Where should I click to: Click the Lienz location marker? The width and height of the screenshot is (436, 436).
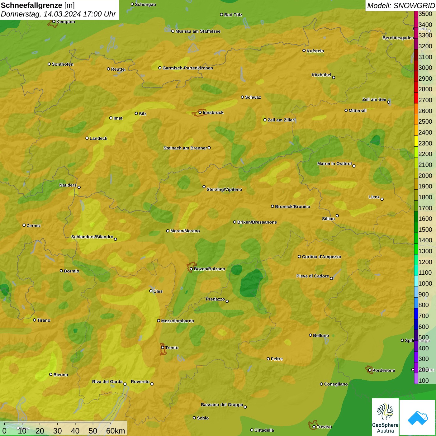[382, 199]
